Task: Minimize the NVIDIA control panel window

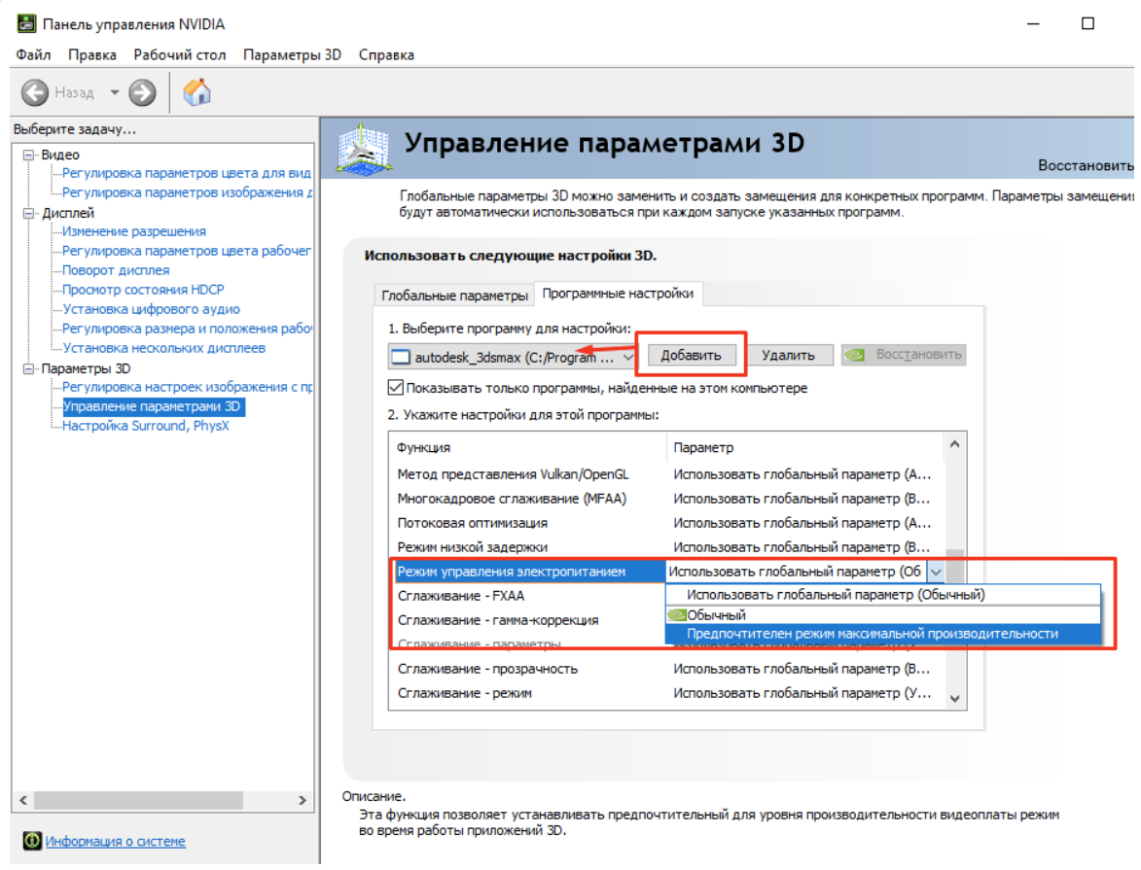Action: 1033,23
